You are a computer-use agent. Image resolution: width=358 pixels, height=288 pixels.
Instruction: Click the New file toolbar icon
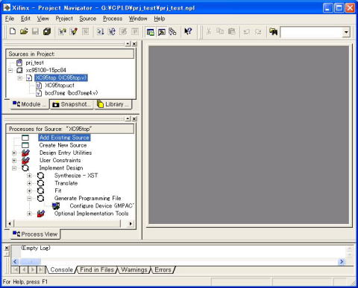(13, 31)
